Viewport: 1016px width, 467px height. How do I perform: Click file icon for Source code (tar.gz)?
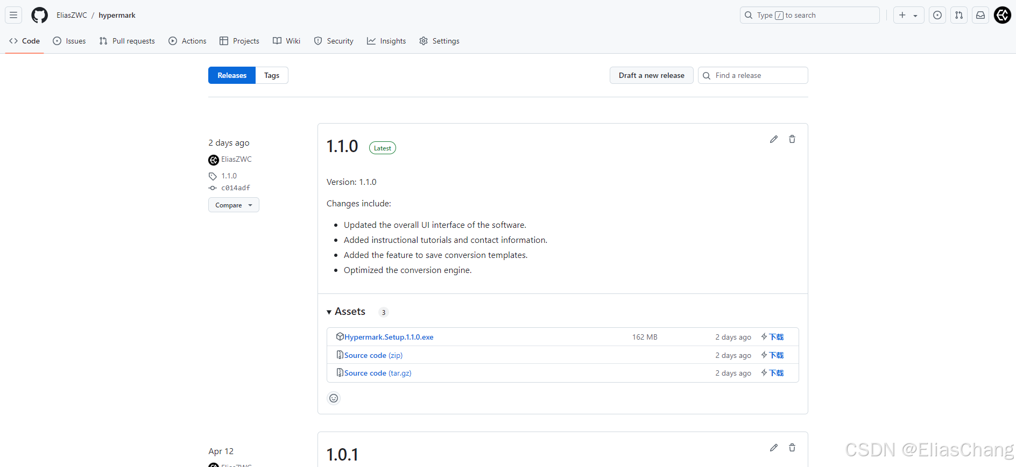pos(340,372)
